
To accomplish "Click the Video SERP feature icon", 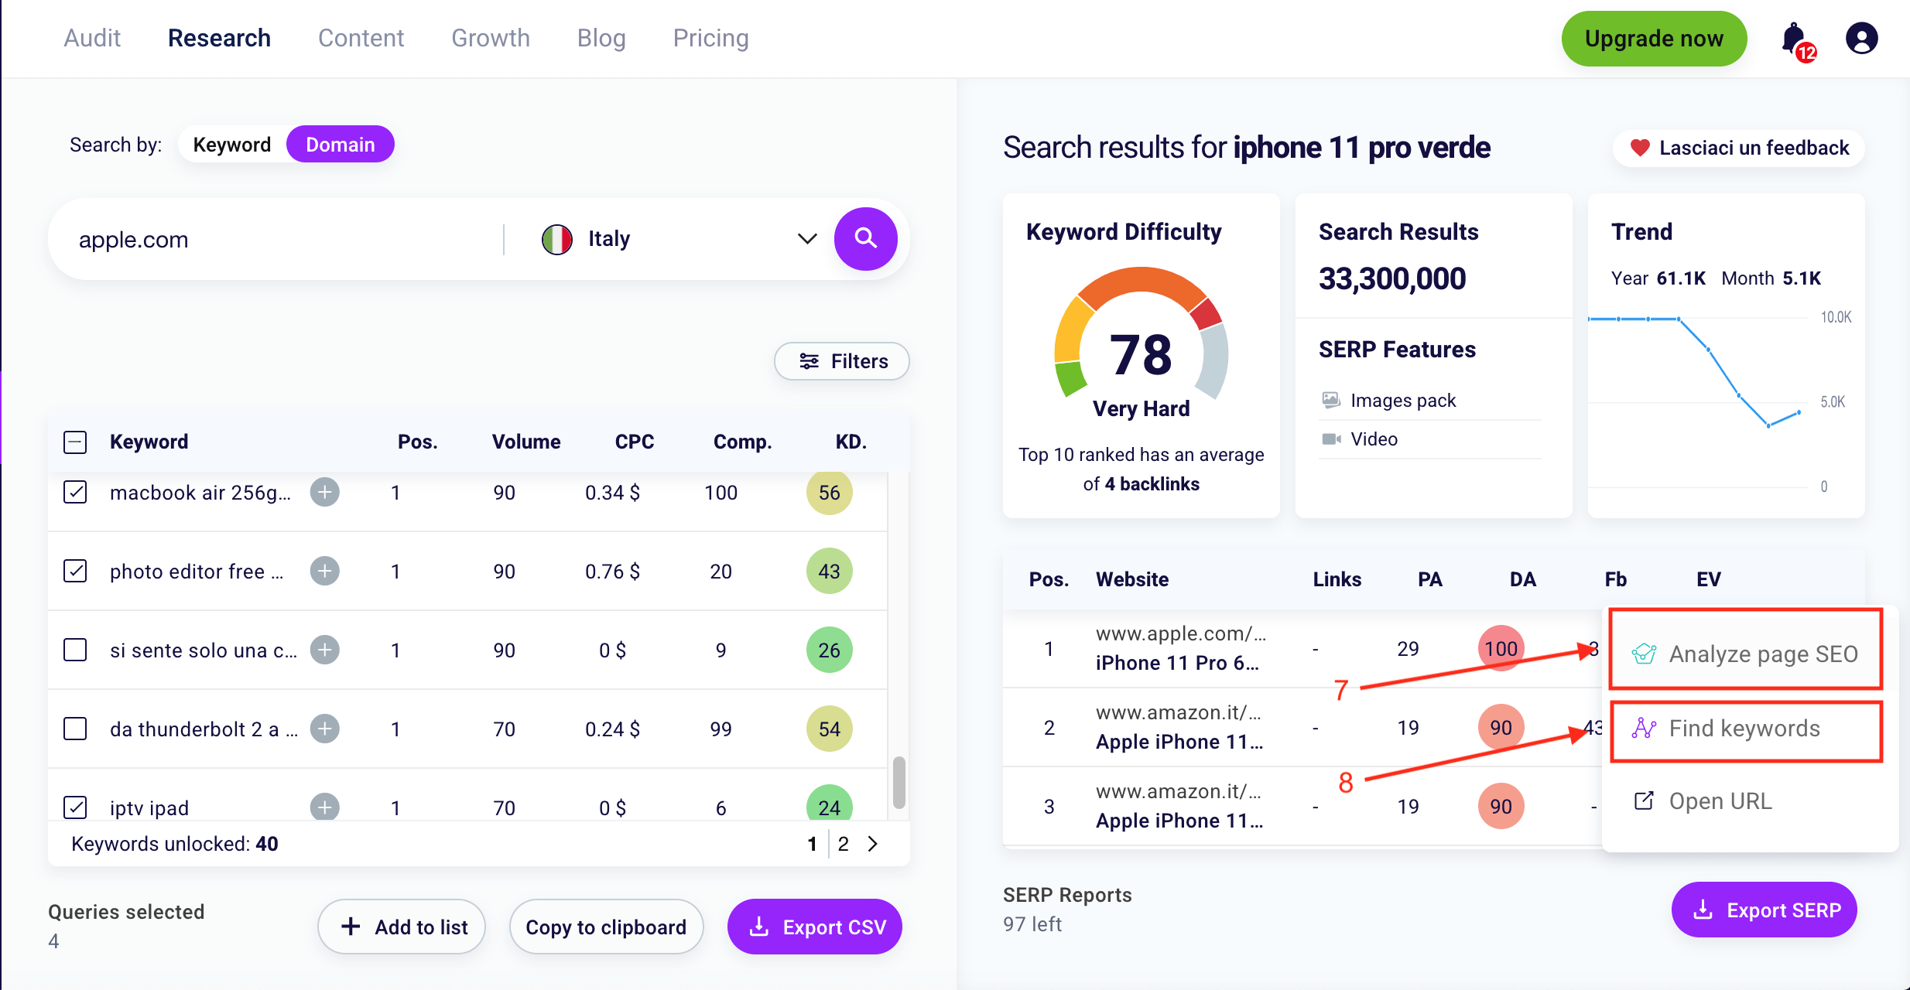I will click(x=1331, y=439).
